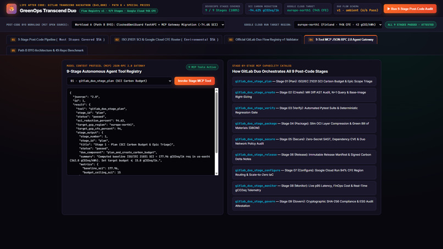Screen dimensions: 443x249
Task: Select gitlab_duo_stage_release catalog entry
Action: [x=304, y=157]
